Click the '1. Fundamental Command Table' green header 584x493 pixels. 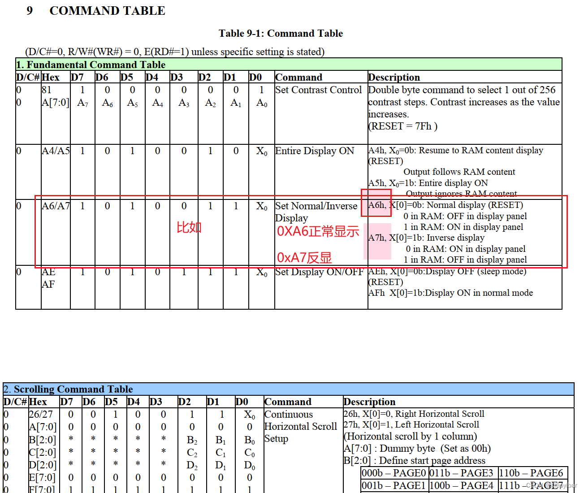coord(289,65)
